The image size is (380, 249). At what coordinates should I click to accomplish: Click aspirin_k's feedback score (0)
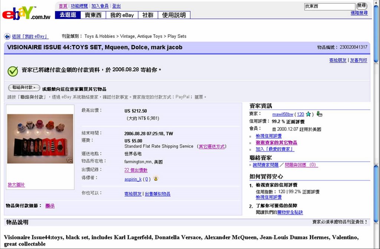(x=146, y=179)
